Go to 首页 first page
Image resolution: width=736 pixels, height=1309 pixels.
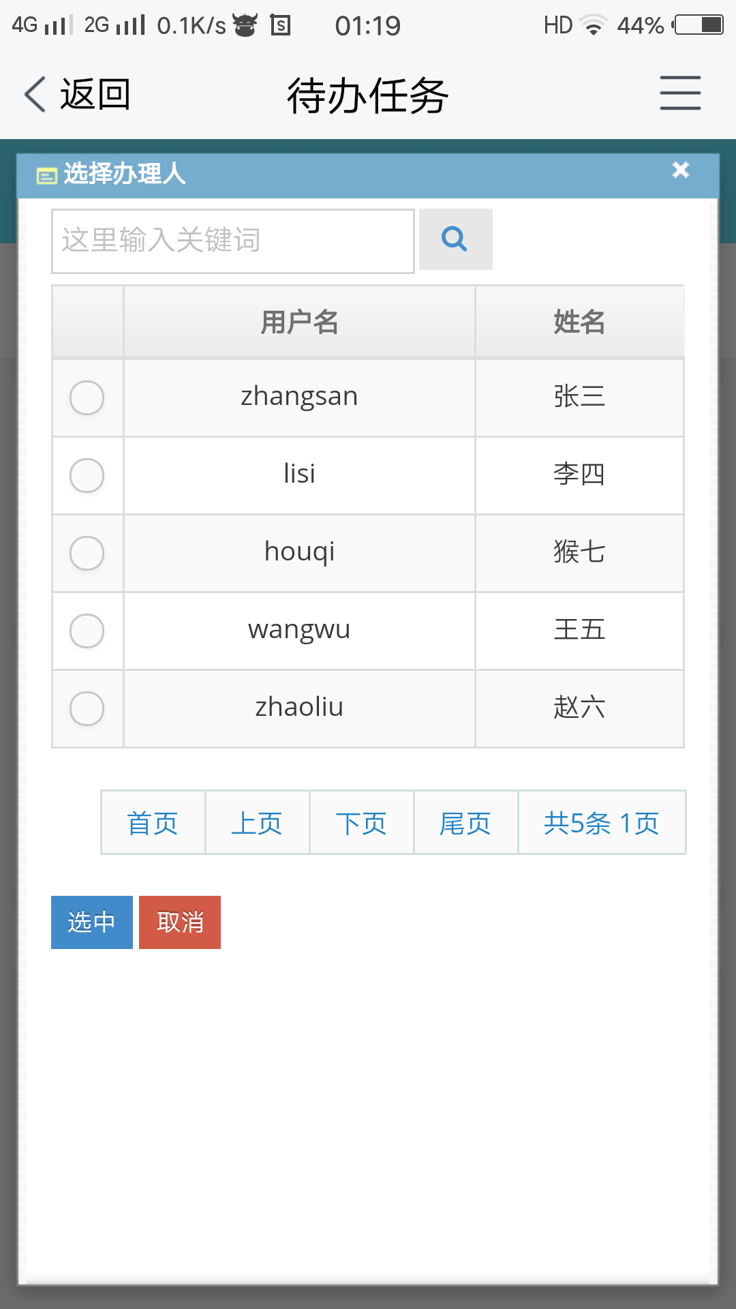pos(153,823)
